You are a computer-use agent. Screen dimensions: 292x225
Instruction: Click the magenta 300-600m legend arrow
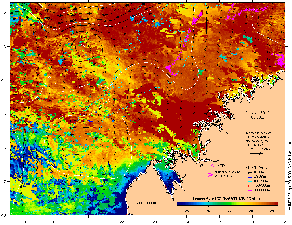[250, 190]
